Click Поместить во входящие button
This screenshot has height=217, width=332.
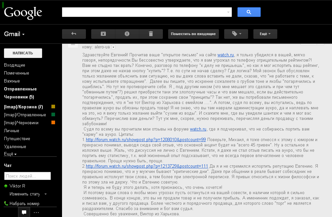pos(193,34)
